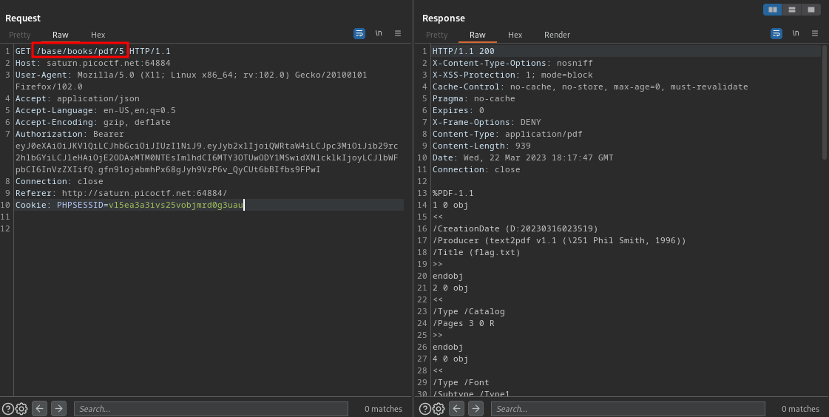The image size is (829, 417).
Task: Select the Raw tab in Request panel
Action: click(61, 35)
